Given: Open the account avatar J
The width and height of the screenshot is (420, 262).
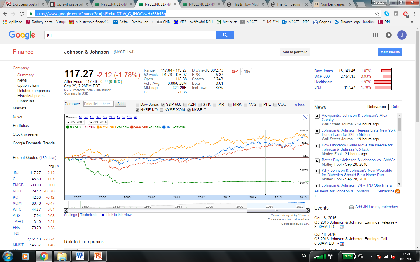Looking at the screenshot, I should (402, 35).
